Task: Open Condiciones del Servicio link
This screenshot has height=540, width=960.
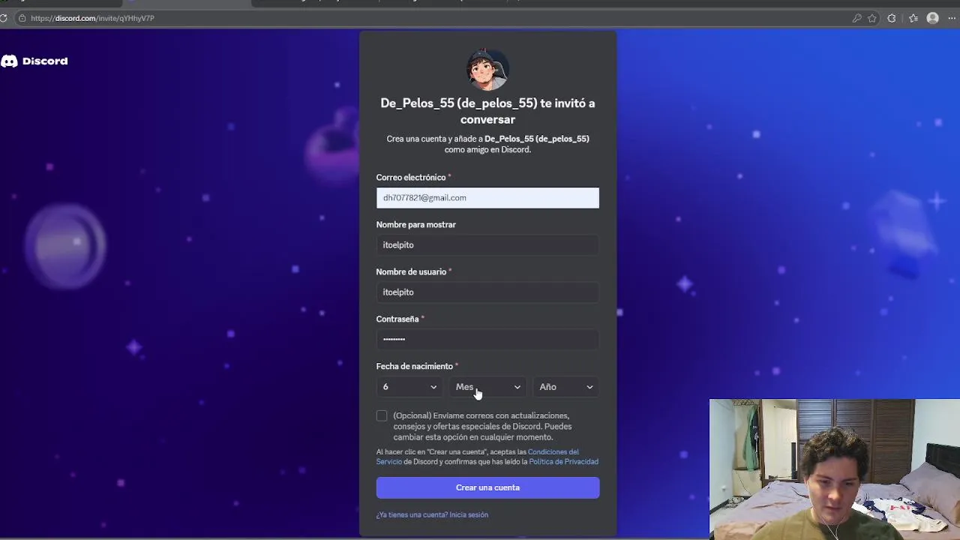Action: coord(478,457)
